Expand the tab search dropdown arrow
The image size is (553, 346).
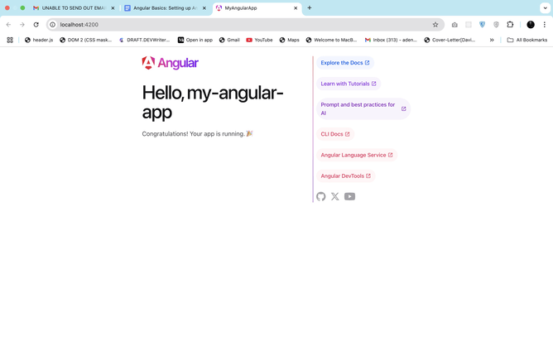(x=545, y=7)
